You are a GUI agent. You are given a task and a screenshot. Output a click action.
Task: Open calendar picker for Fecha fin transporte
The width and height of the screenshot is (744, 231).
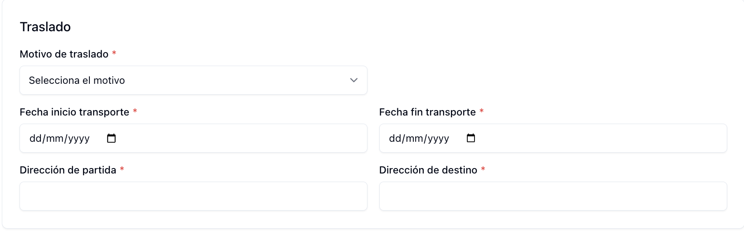(471, 138)
